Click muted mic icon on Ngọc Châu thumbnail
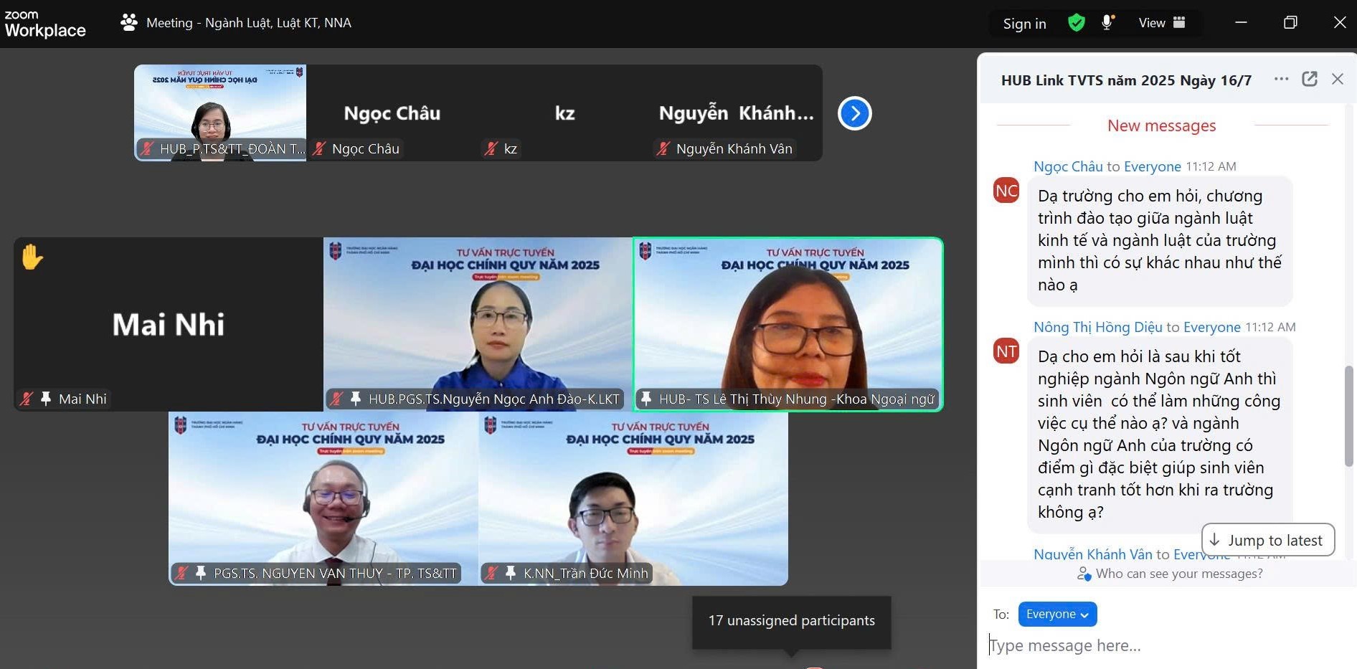This screenshot has height=669, width=1357. coord(320,148)
